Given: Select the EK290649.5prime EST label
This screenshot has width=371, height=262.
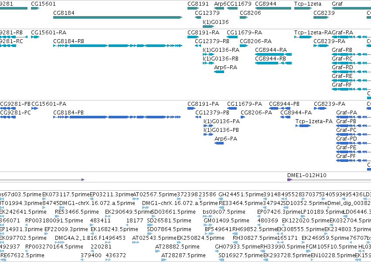Looking at the screenshot, I should (129, 212).
